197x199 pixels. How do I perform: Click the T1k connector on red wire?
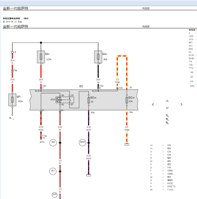coord(12,71)
